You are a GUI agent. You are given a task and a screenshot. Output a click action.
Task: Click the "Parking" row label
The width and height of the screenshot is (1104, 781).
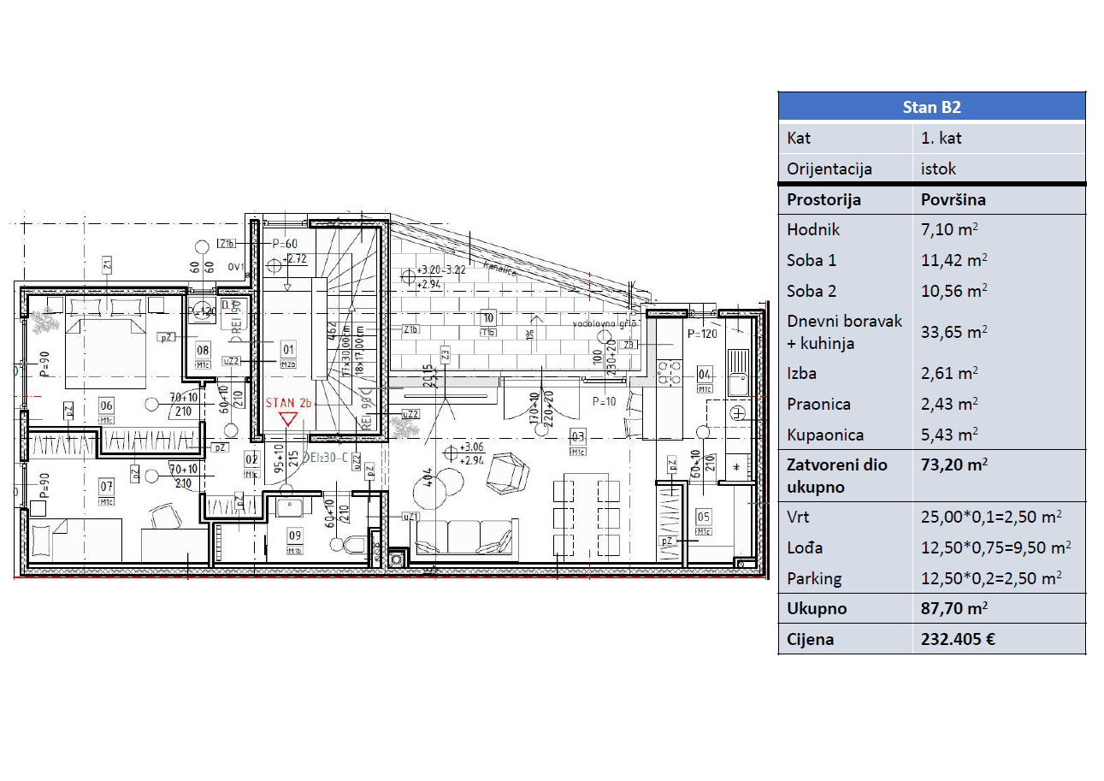814,579
